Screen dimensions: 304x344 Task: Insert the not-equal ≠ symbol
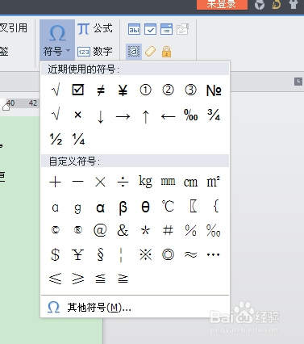(101, 90)
